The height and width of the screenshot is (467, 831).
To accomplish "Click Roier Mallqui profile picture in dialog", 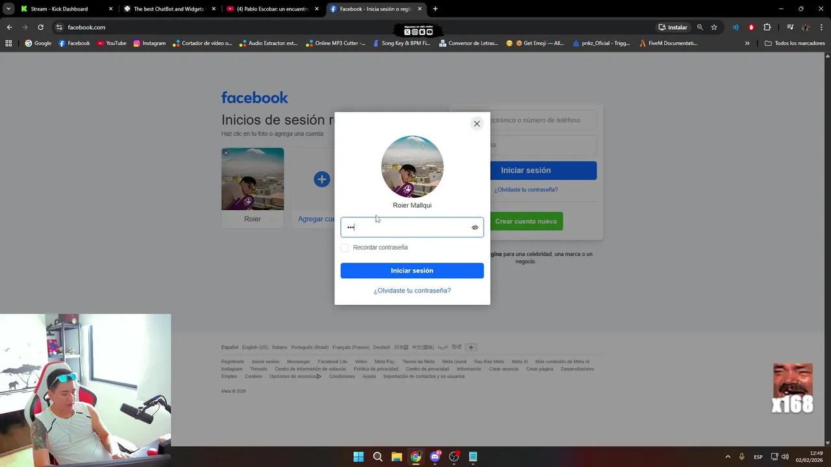I will (412, 167).
